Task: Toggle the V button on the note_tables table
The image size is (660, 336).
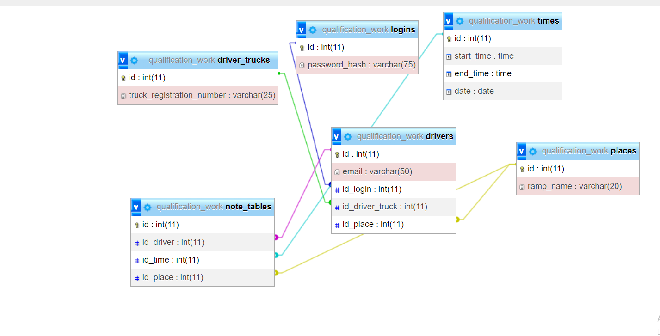Action: click(x=136, y=207)
